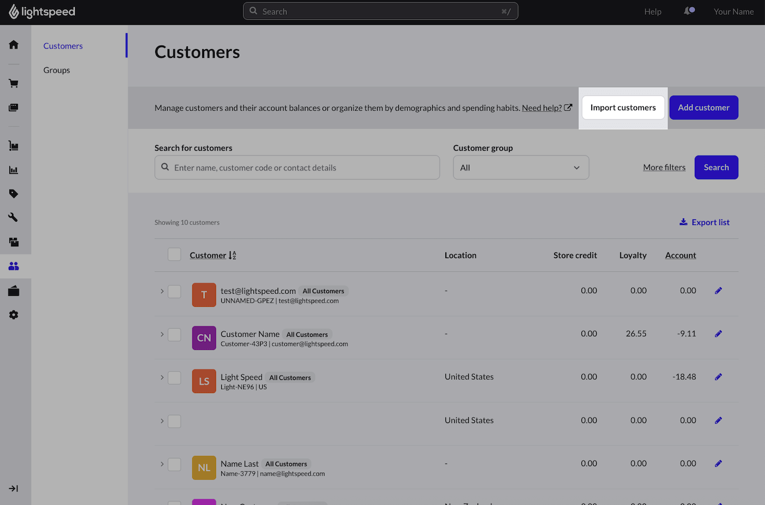Sort by the Customer column header
The height and width of the screenshot is (505, 765).
(x=208, y=255)
